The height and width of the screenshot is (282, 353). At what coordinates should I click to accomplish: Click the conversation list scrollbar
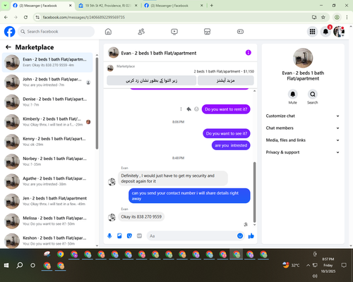(97, 103)
